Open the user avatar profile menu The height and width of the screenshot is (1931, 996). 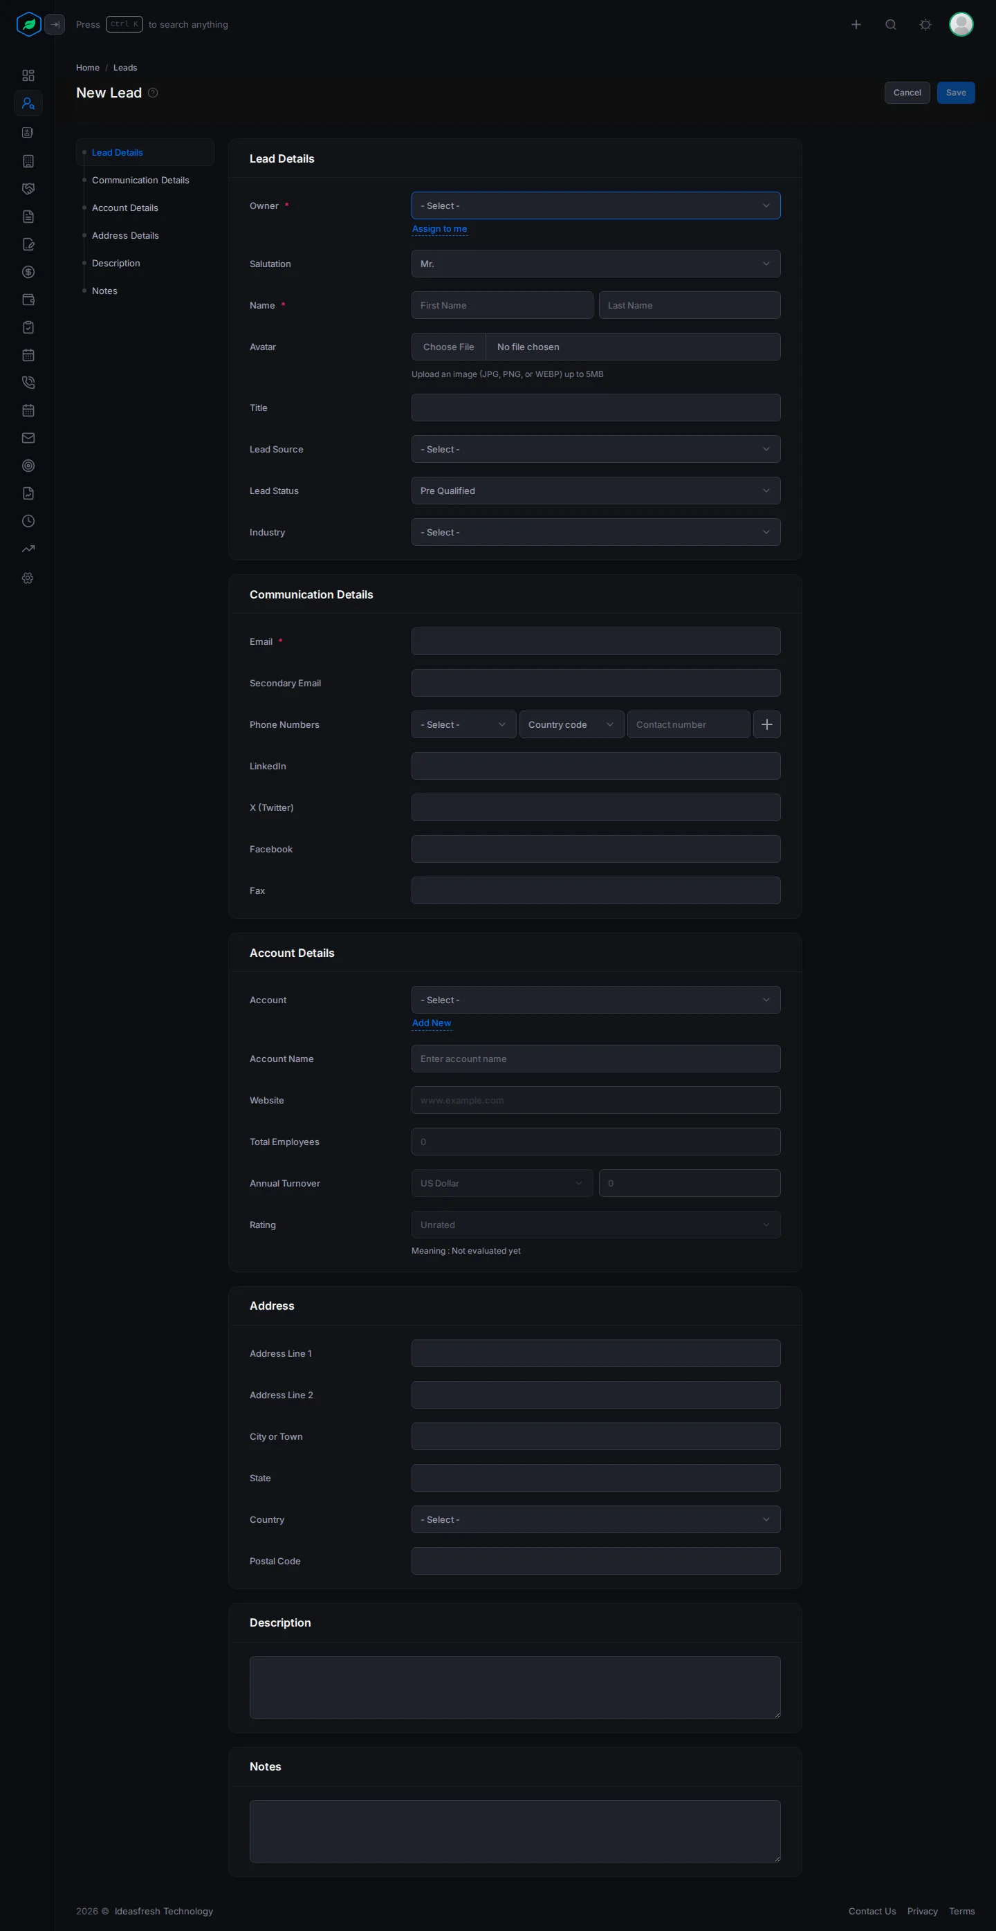(x=961, y=25)
